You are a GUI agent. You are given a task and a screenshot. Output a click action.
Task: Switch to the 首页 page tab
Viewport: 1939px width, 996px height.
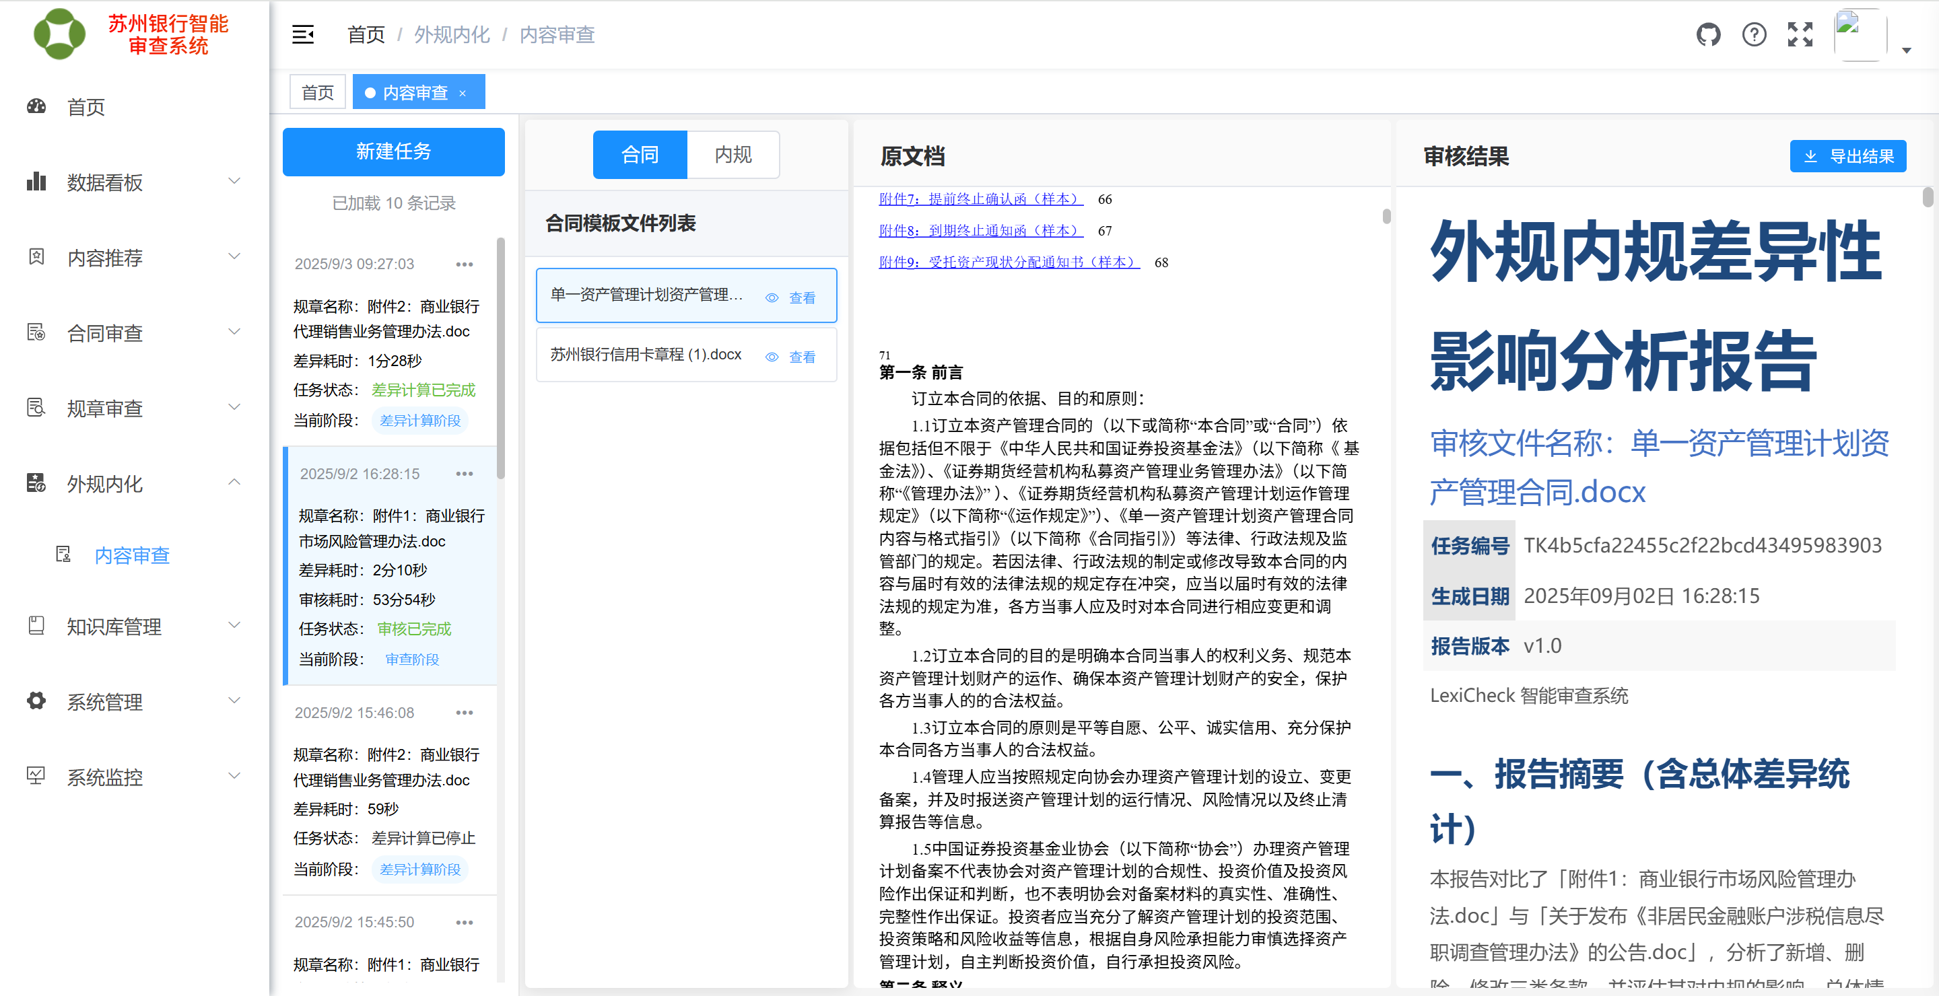point(318,92)
